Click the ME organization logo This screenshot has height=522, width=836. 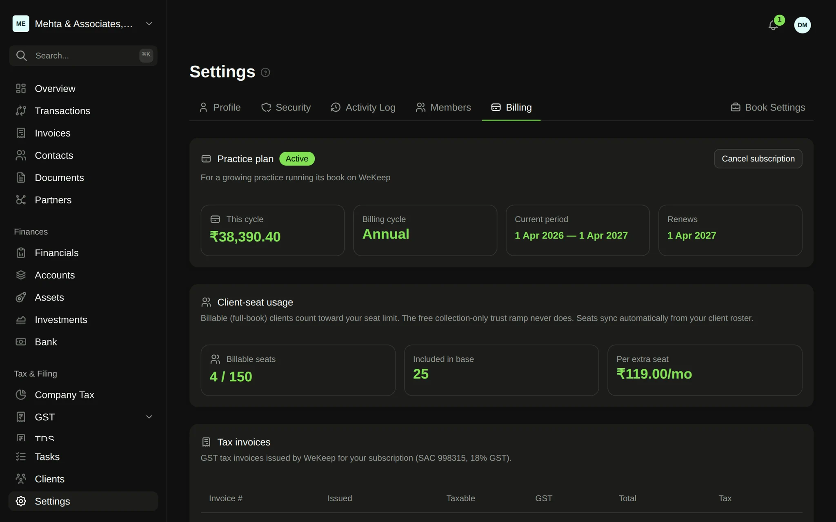tap(21, 24)
